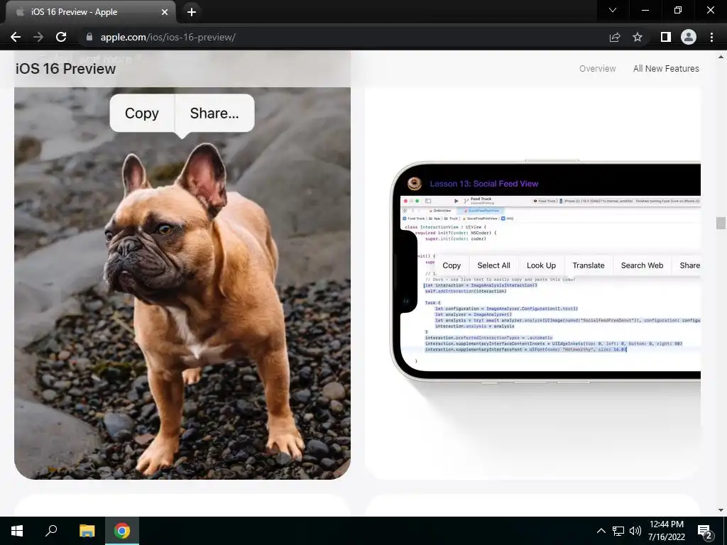Screen dimensions: 727x545
Task: Open the tab search dropdown arrow
Action: (x=613, y=10)
